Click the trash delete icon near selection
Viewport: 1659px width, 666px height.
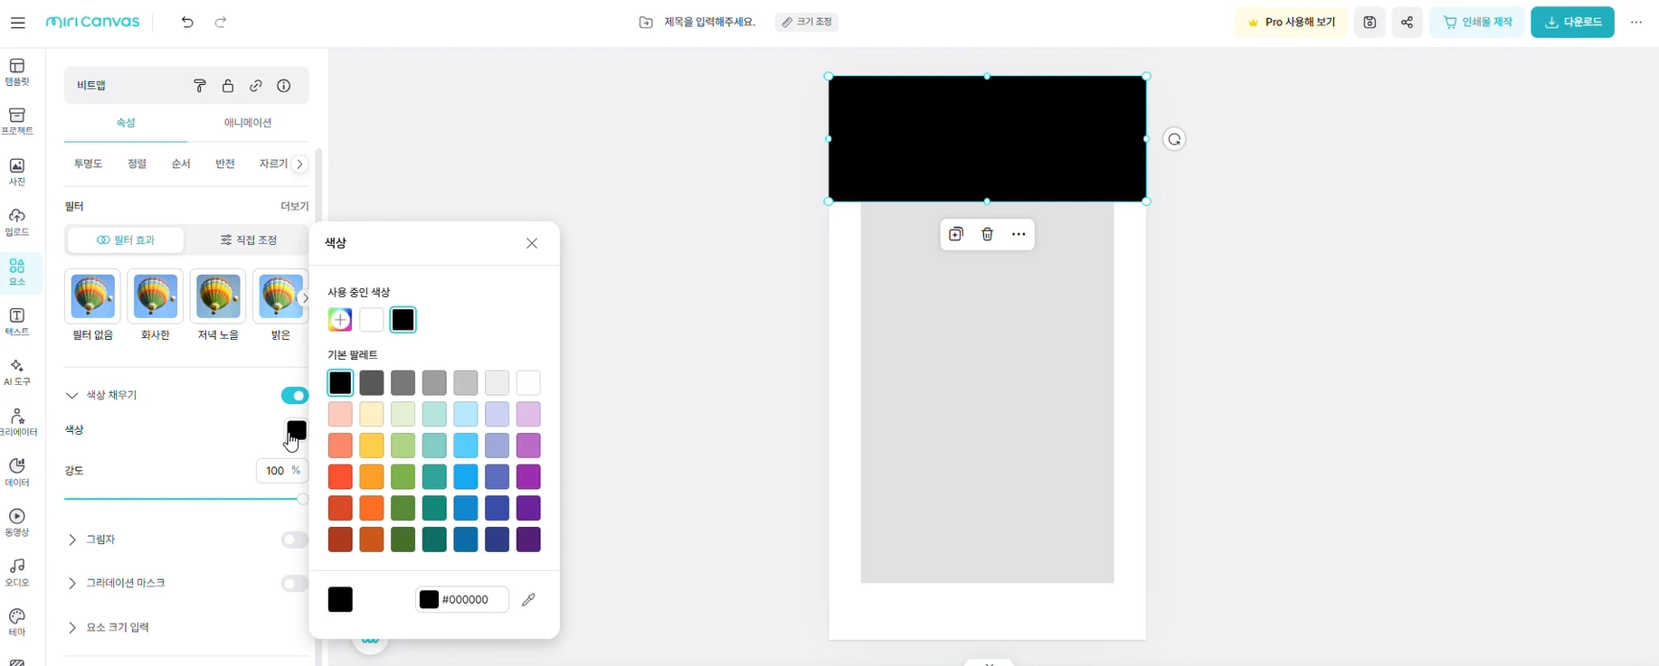[987, 234]
